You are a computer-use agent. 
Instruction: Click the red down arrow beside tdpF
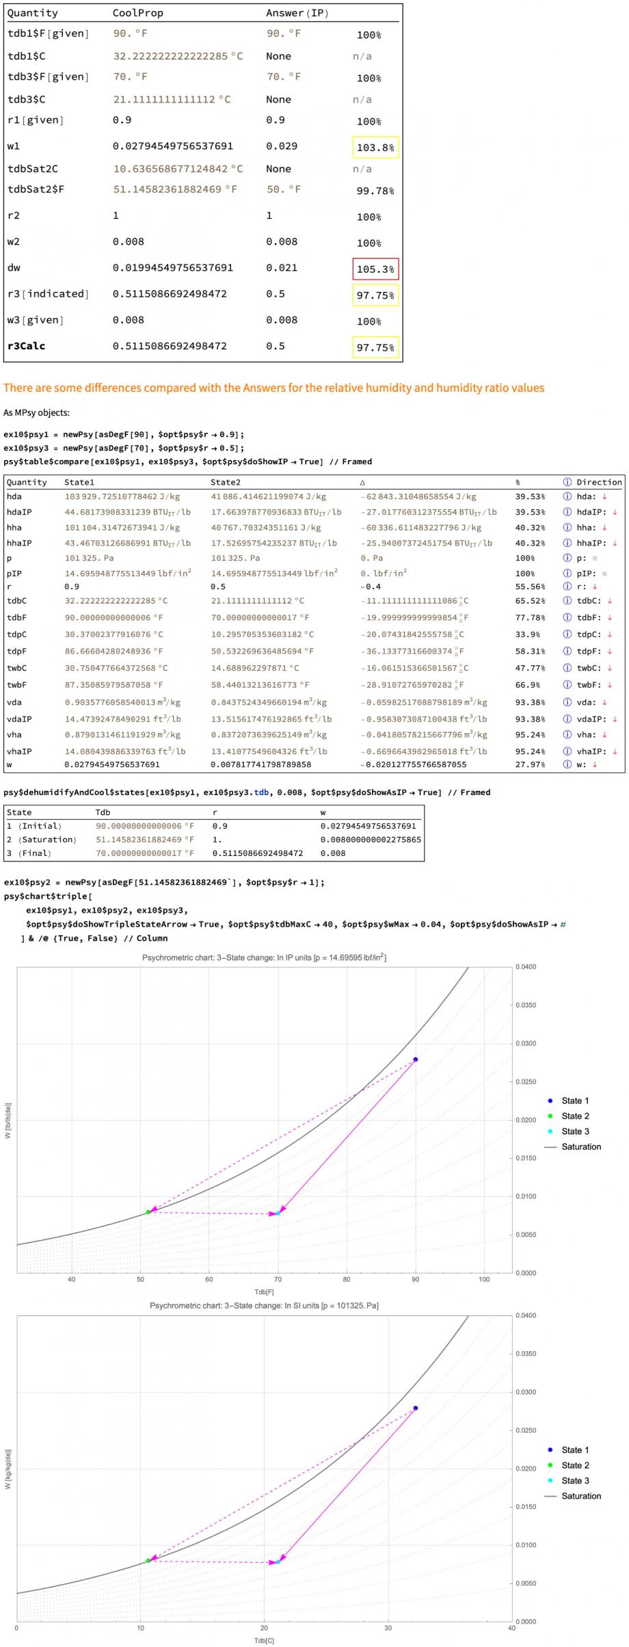pos(609,651)
